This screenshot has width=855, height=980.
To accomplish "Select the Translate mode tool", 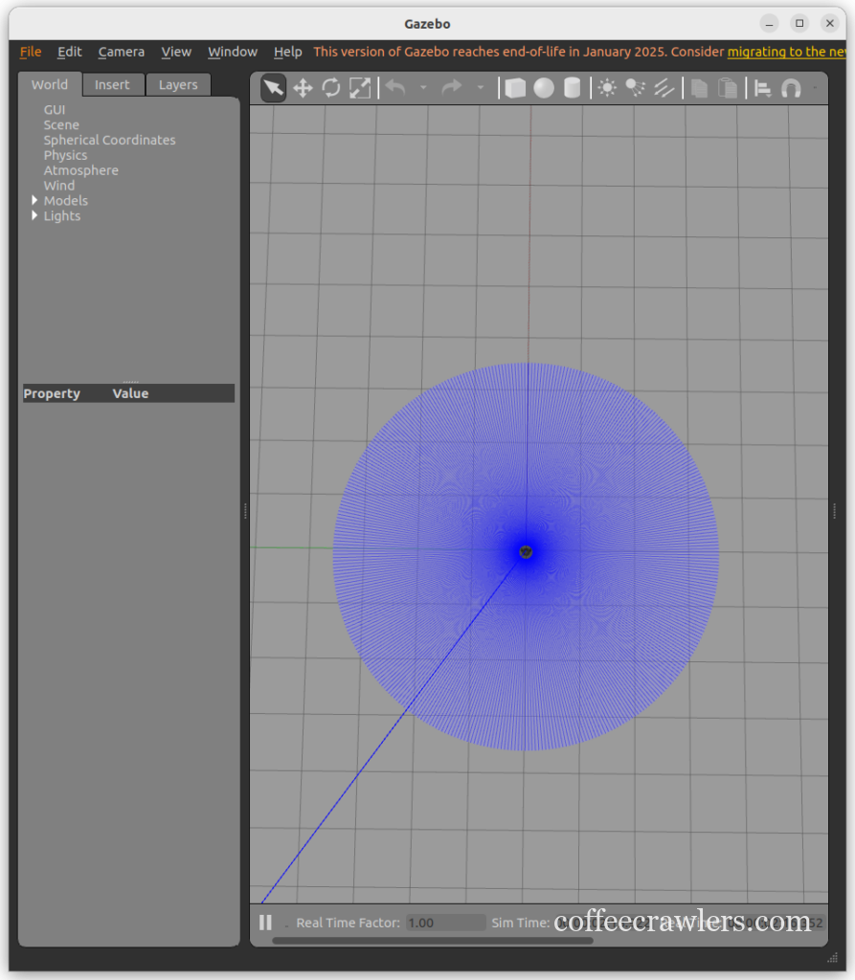I will [303, 89].
